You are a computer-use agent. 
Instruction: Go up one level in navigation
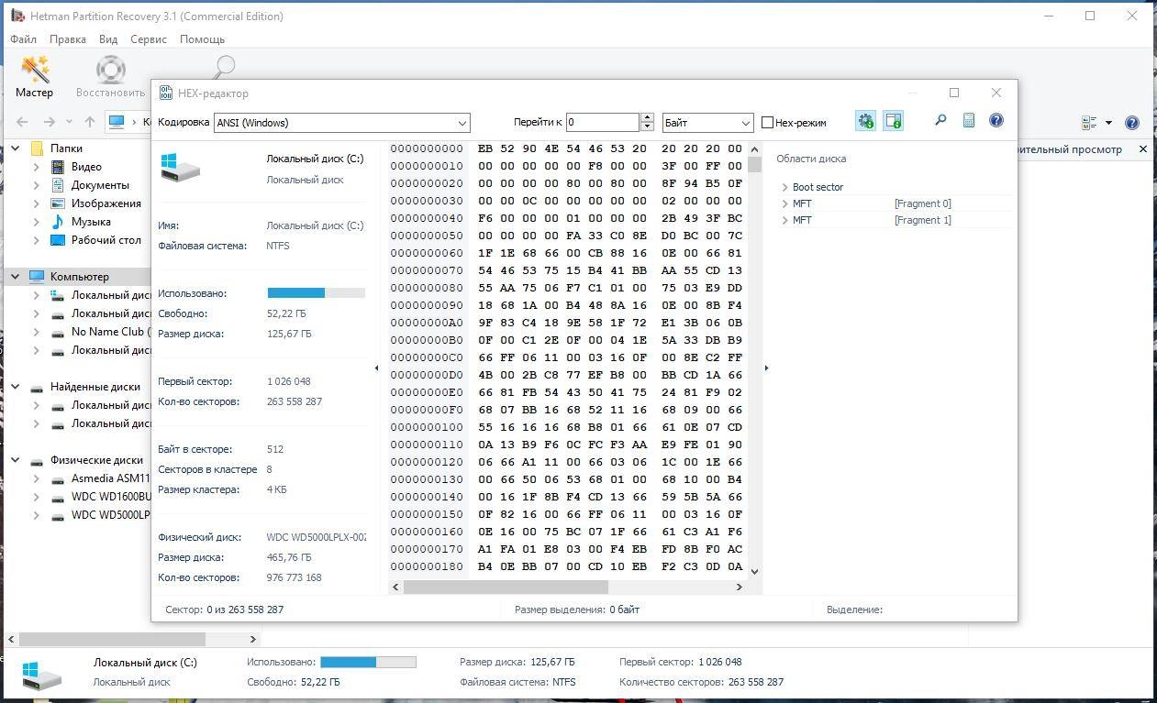point(89,121)
